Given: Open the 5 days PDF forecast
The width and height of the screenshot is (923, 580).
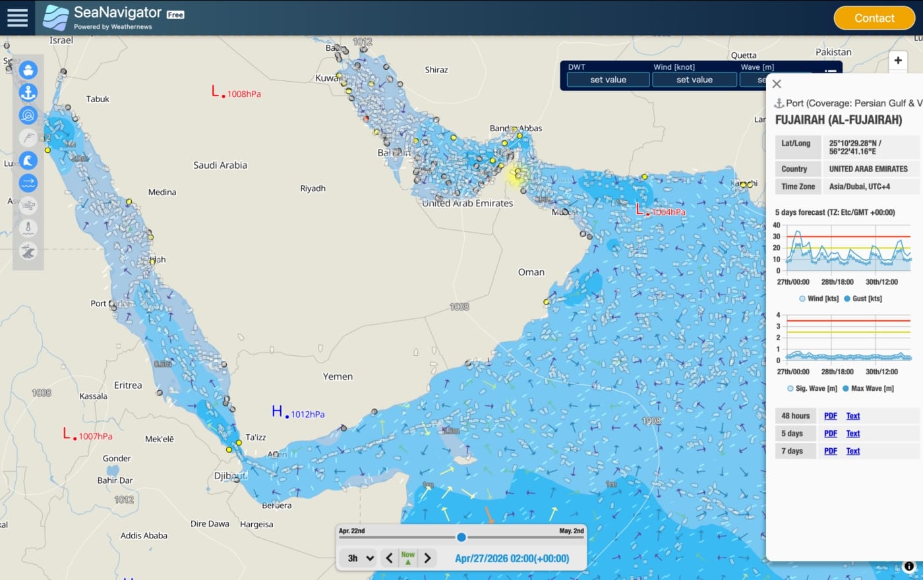Looking at the screenshot, I should [x=831, y=434].
